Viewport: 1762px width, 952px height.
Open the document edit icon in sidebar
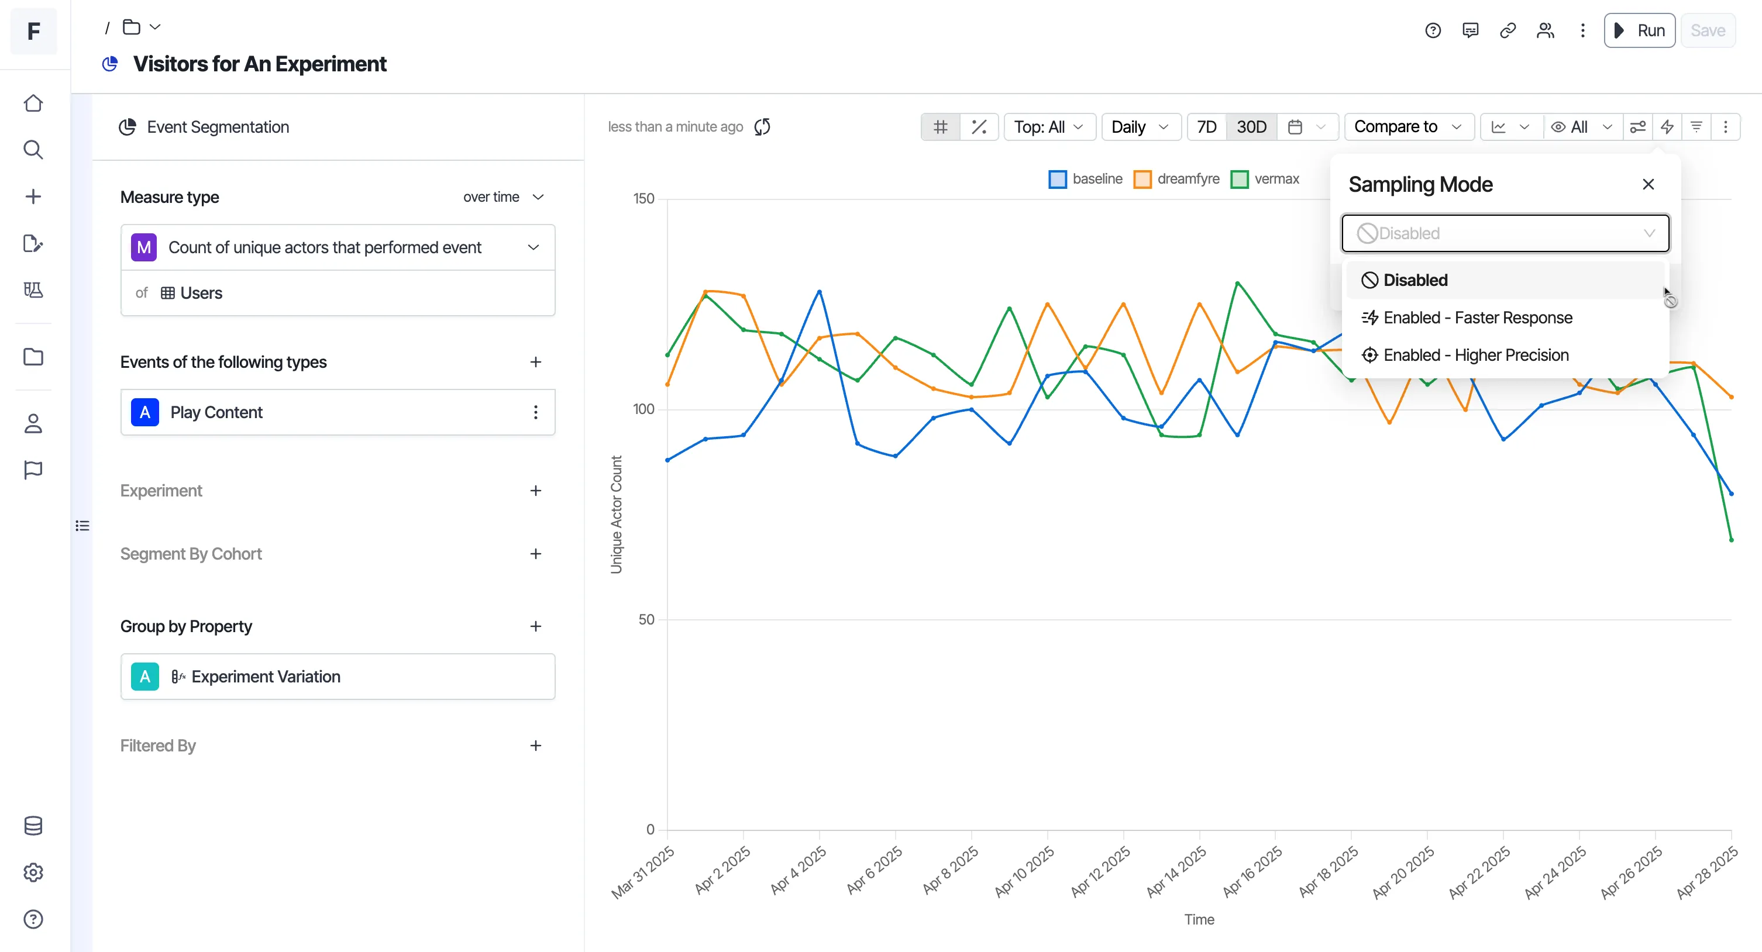coord(33,243)
